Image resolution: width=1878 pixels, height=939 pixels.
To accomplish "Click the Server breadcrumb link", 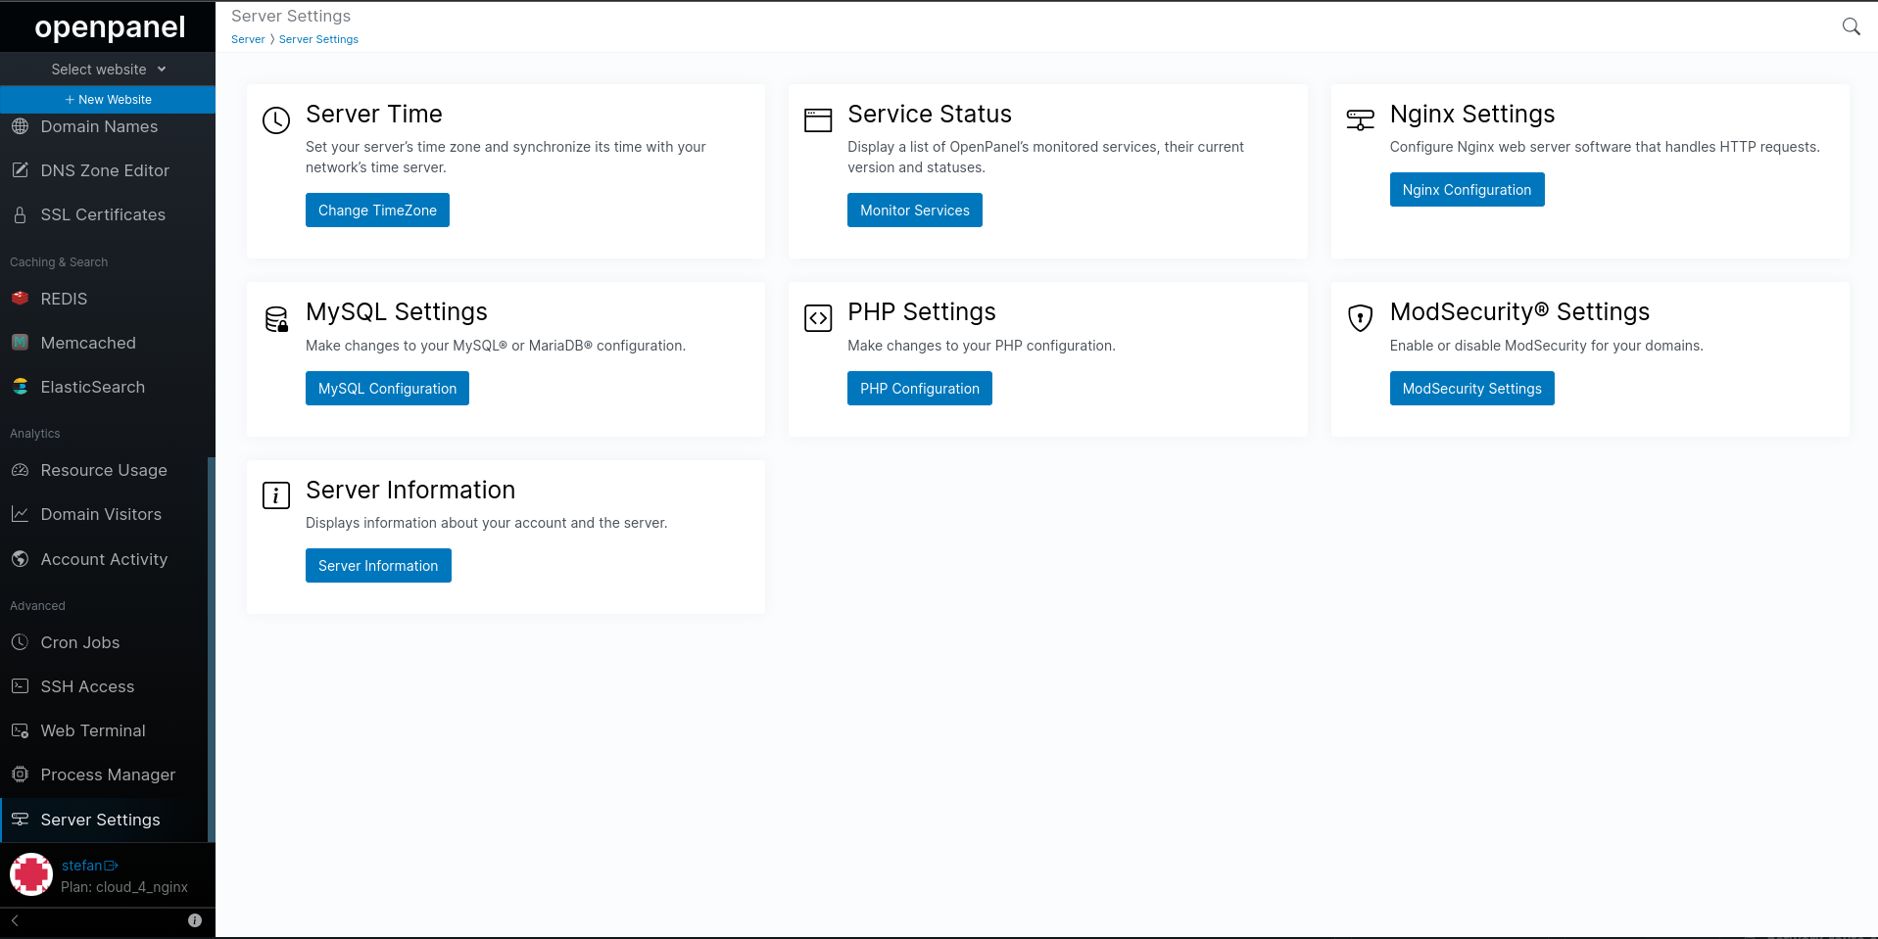I will [248, 39].
